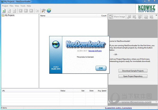Click the Edit Project pencil icon

9,11
